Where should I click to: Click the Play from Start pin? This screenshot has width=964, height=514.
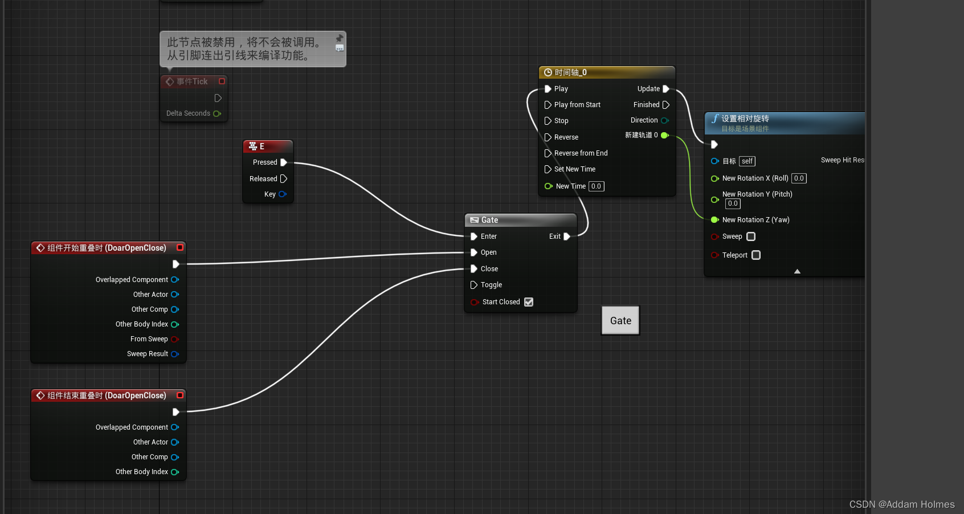pyautogui.click(x=548, y=105)
